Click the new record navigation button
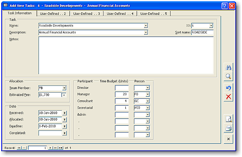The width and height of the screenshot is (242, 157). click(61, 148)
